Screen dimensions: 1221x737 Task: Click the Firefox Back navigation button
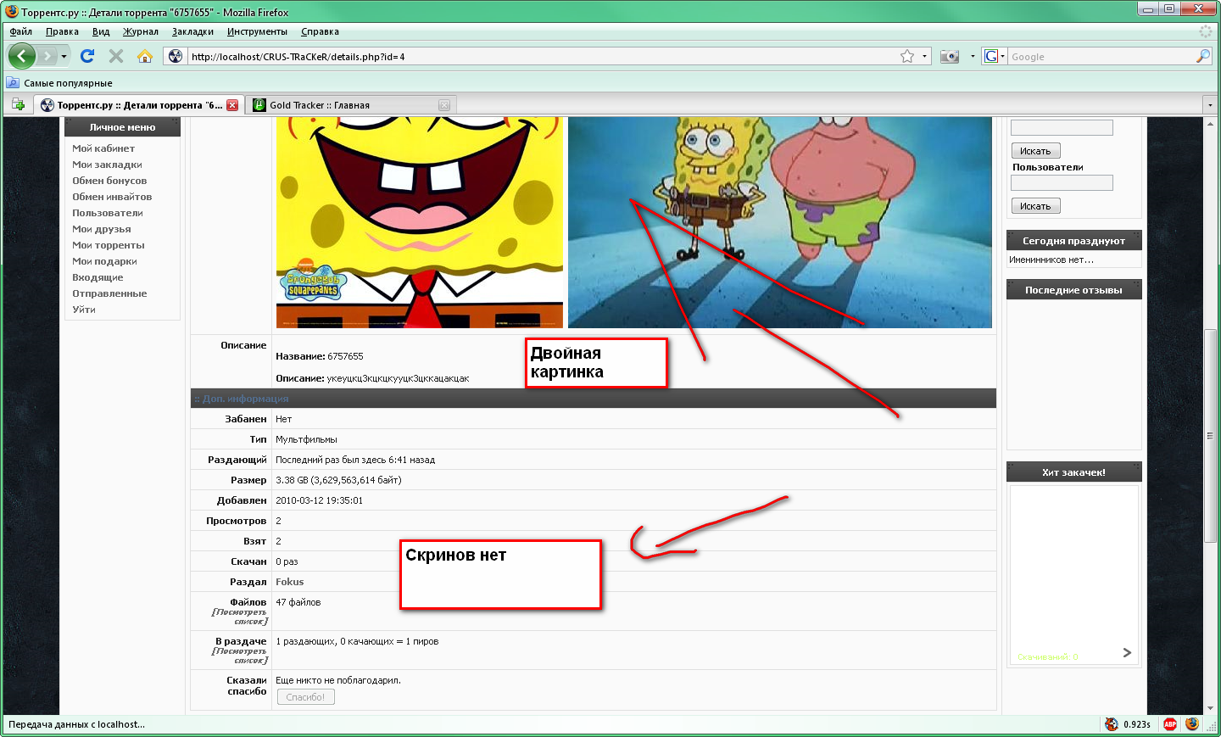[22, 56]
